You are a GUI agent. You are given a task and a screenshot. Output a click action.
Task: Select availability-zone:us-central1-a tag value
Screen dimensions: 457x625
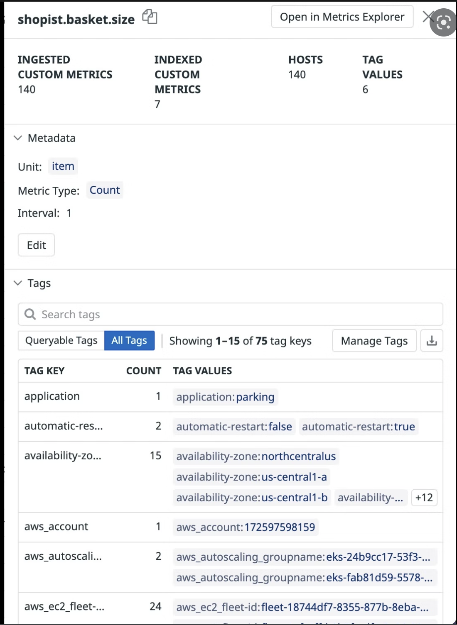(x=251, y=477)
